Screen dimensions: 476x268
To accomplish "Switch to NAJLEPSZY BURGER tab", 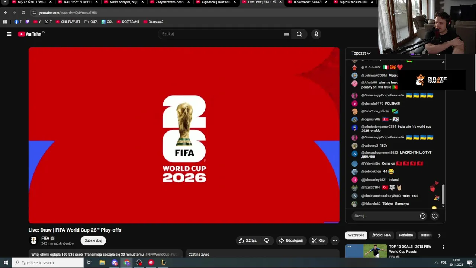I will click(x=78, y=2).
